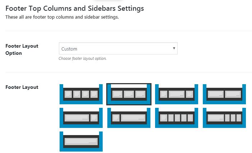Click the "Footer Layout Option" label

coord(22,49)
